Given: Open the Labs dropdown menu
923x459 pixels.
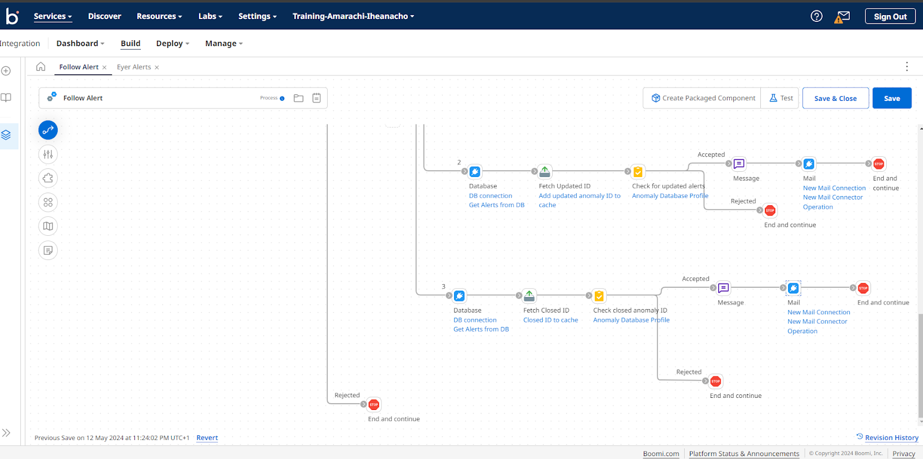Looking at the screenshot, I should pos(210,16).
